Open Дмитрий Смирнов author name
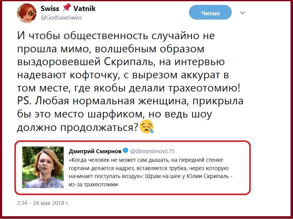 95,151
